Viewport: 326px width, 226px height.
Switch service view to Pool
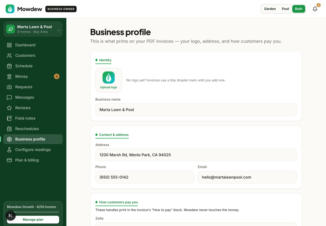[285, 9]
